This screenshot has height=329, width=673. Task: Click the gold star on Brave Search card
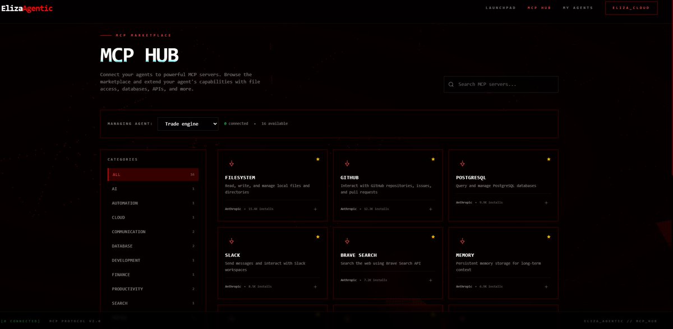pos(433,237)
